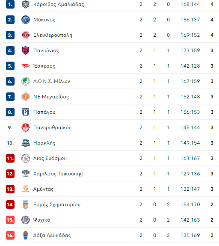219x246 pixels.
Task: Select Δόξα Λευκάδας team name
Action: tap(52, 235)
